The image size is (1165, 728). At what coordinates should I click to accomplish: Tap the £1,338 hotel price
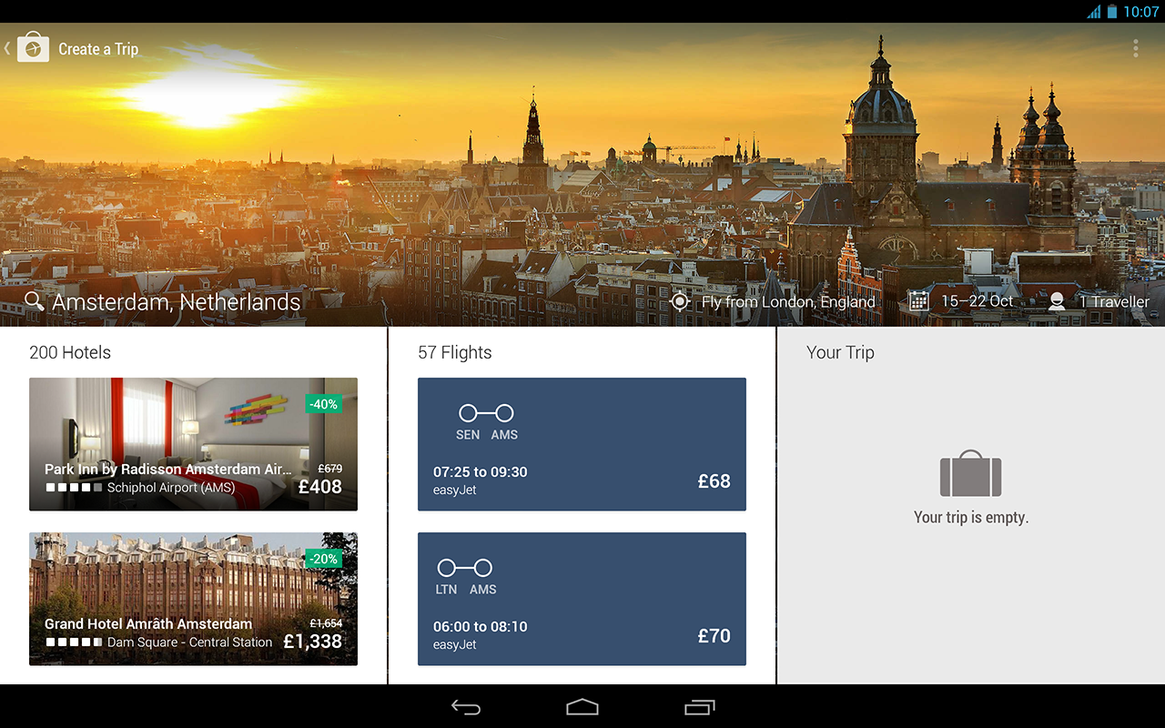312,642
